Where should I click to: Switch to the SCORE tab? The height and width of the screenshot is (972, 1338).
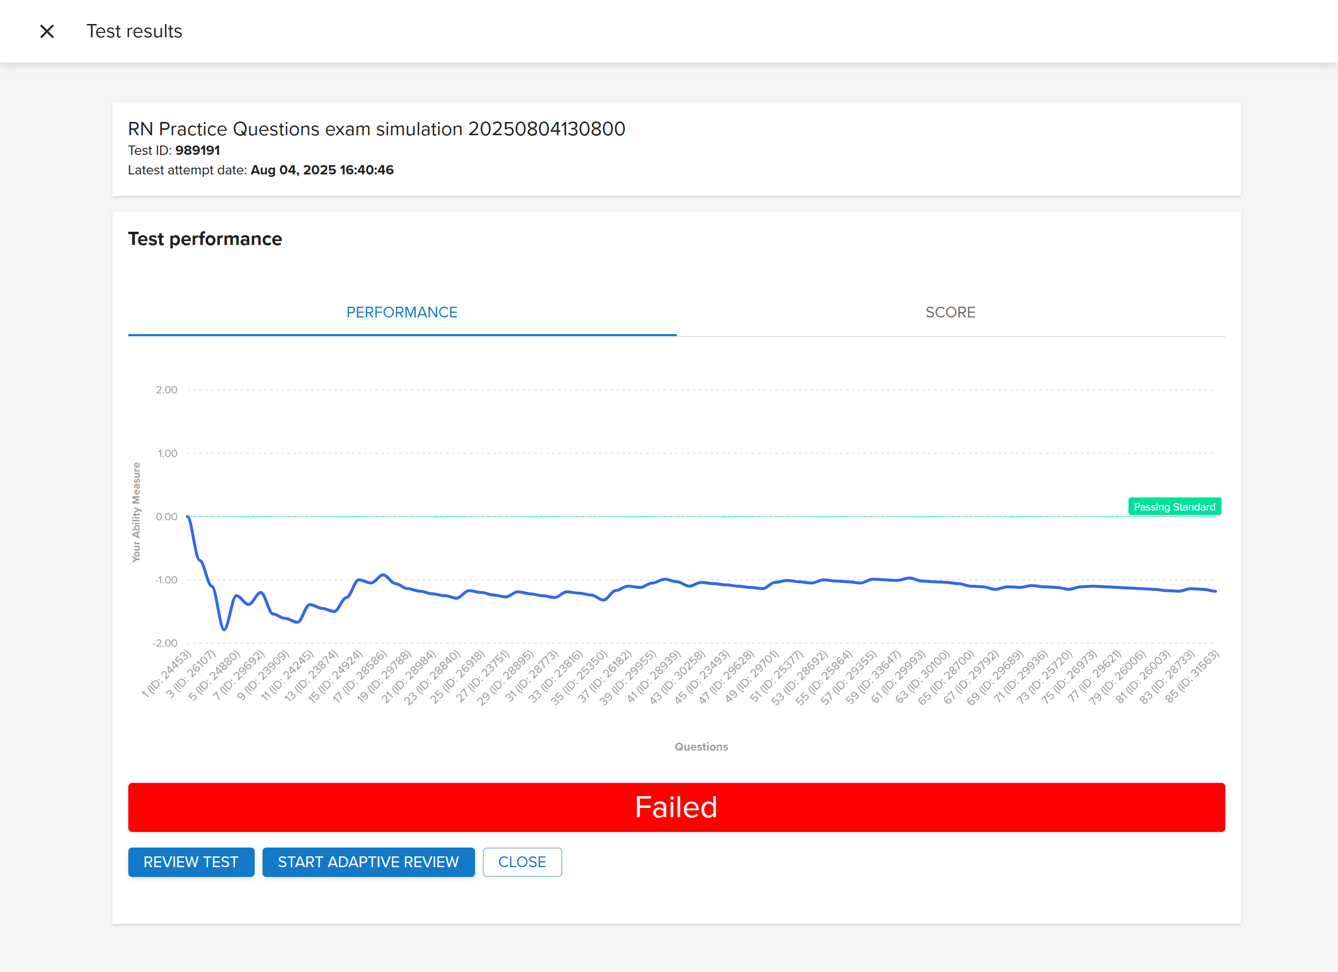(x=950, y=312)
